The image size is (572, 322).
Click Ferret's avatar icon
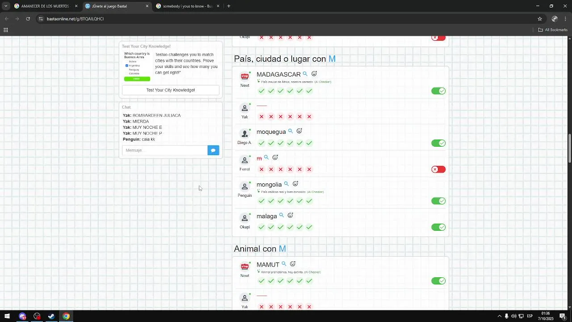244,161
